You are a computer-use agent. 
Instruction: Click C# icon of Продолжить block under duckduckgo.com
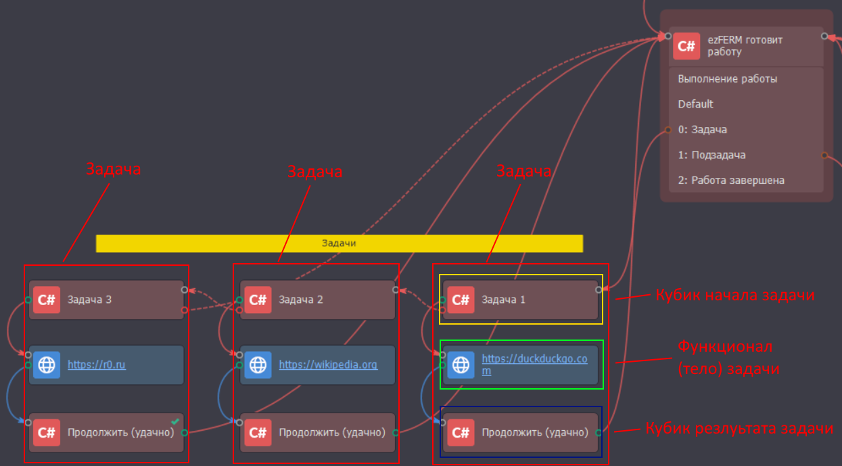461,432
